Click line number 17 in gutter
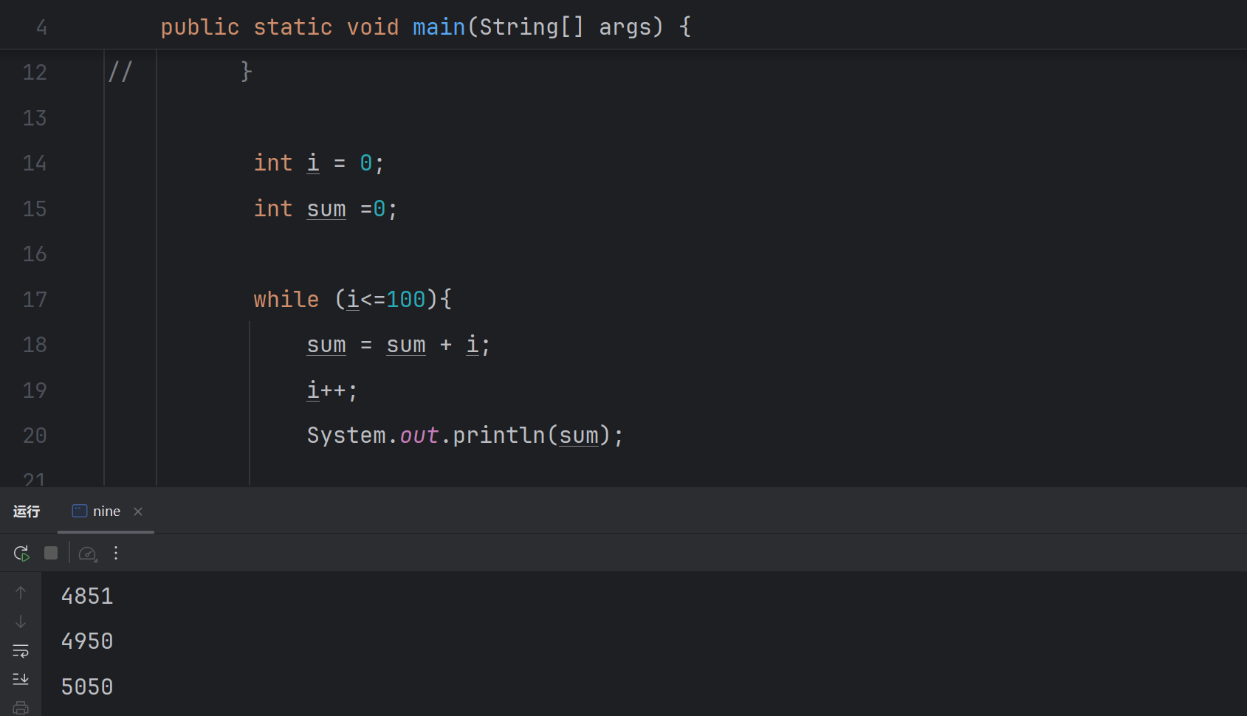Viewport: 1247px width, 716px height. point(35,300)
